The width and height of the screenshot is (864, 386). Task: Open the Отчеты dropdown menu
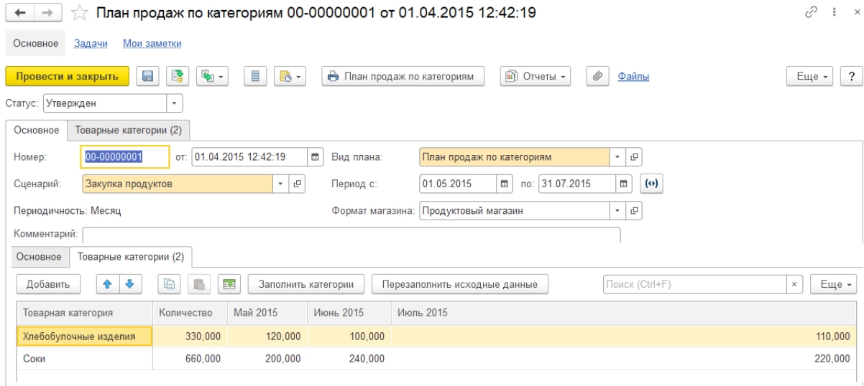(x=535, y=76)
